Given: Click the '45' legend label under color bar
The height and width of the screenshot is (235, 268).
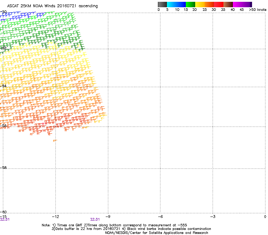Looking at the screenshot, I should 242,10.
